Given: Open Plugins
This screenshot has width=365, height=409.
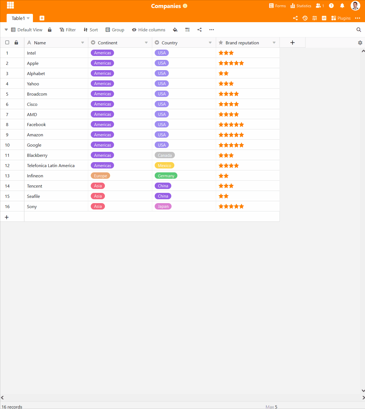Looking at the screenshot, I should [341, 18].
